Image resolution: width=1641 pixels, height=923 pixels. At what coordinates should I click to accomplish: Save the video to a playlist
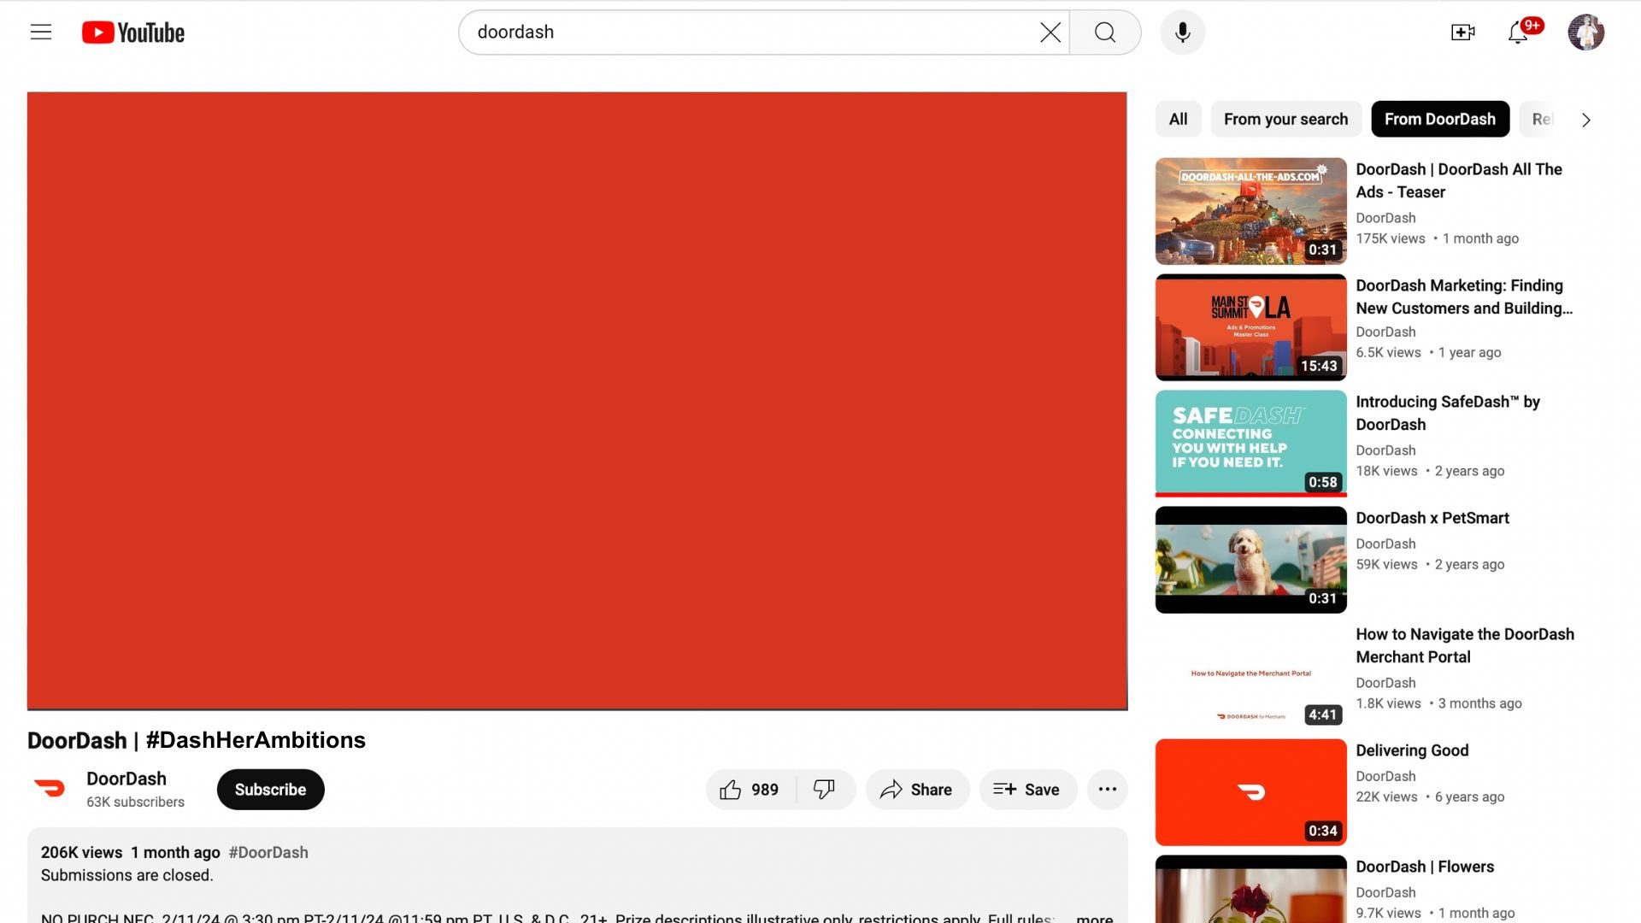tap(1027, 790)
